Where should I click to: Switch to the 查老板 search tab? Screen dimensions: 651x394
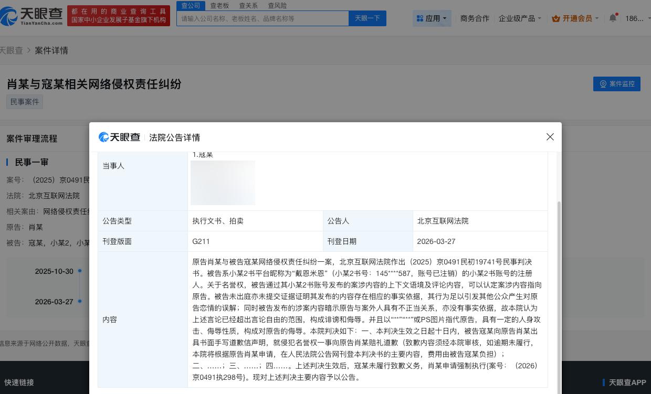click(219, 5)
